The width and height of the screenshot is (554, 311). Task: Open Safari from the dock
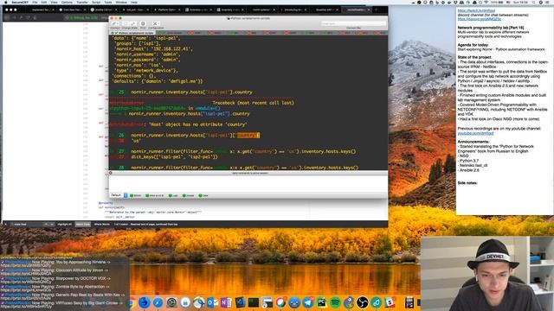point(158,302)
